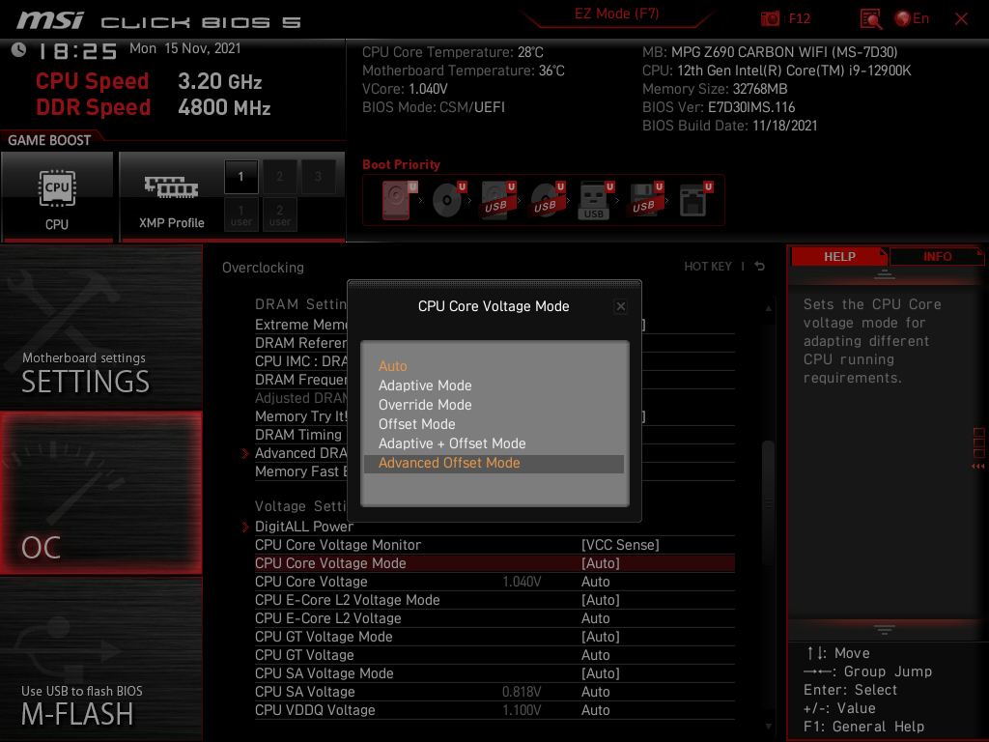Choose Advanced Offset Mode option
989x742 pixels.
[494, 463]
